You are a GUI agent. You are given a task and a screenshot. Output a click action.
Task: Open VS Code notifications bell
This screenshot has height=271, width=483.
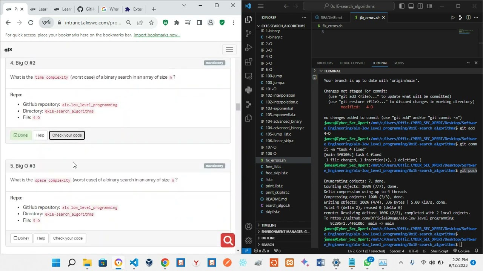click(477, 251)
